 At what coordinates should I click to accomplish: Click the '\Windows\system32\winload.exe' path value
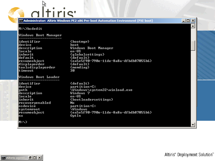point(101,90)
